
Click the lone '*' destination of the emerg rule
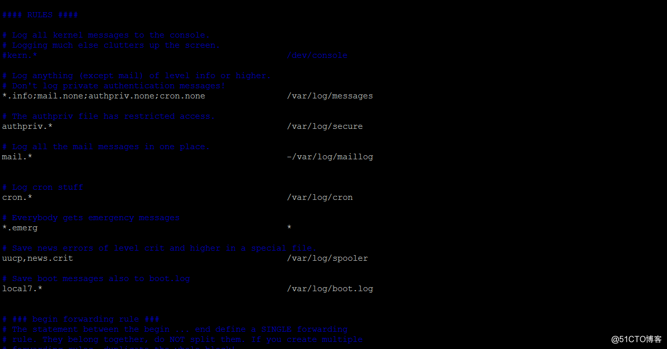[x=289, y=228]
